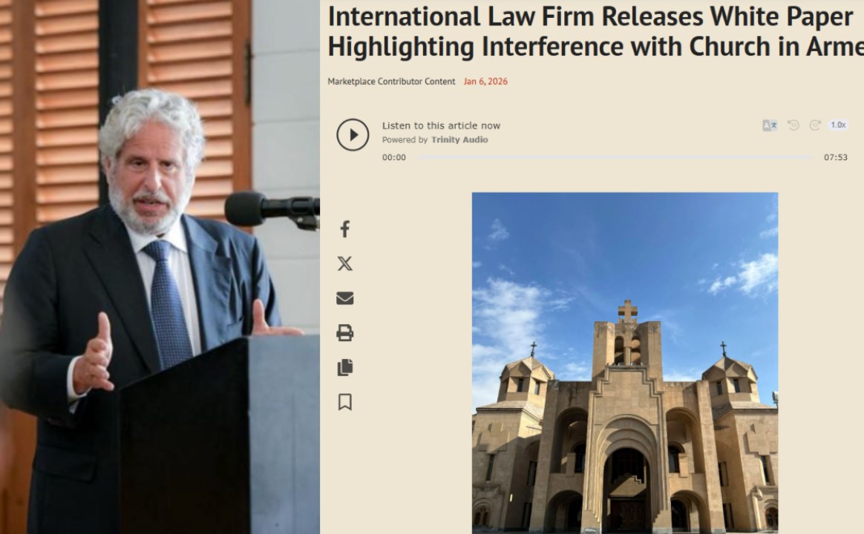This screenshot has width=864, height=534.
Task: Share article on Facebook
Action: coord(345,229)
